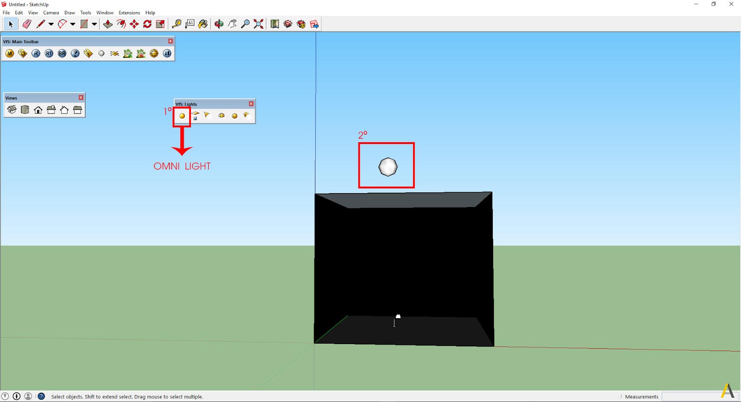Switch to Iso view
The width and height of the screenshot is (741, 402).
[x=12, y=110]
